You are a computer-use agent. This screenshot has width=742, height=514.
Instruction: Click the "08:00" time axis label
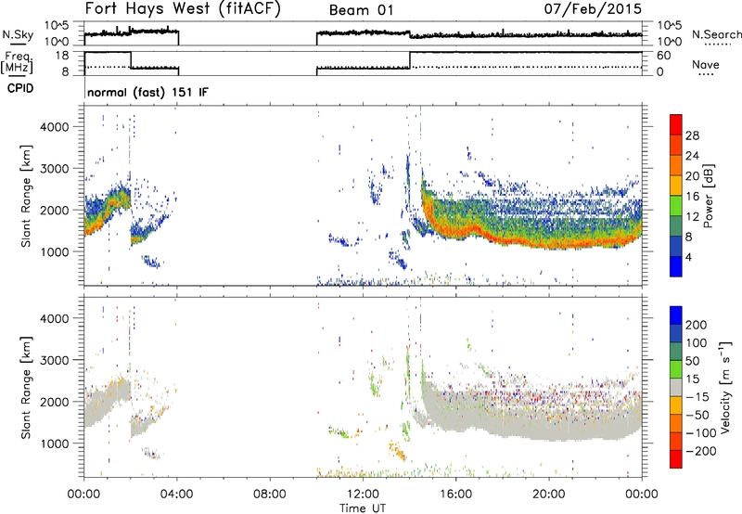click(x=270, y=495)
